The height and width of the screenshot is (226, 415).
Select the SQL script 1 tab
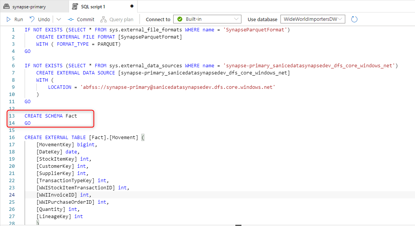coord(103,6)
